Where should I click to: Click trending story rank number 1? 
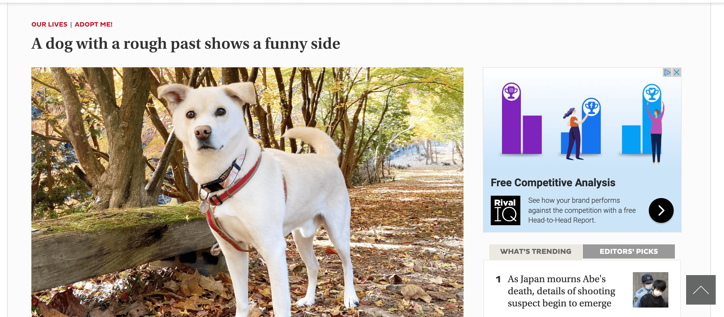(498, 279)
